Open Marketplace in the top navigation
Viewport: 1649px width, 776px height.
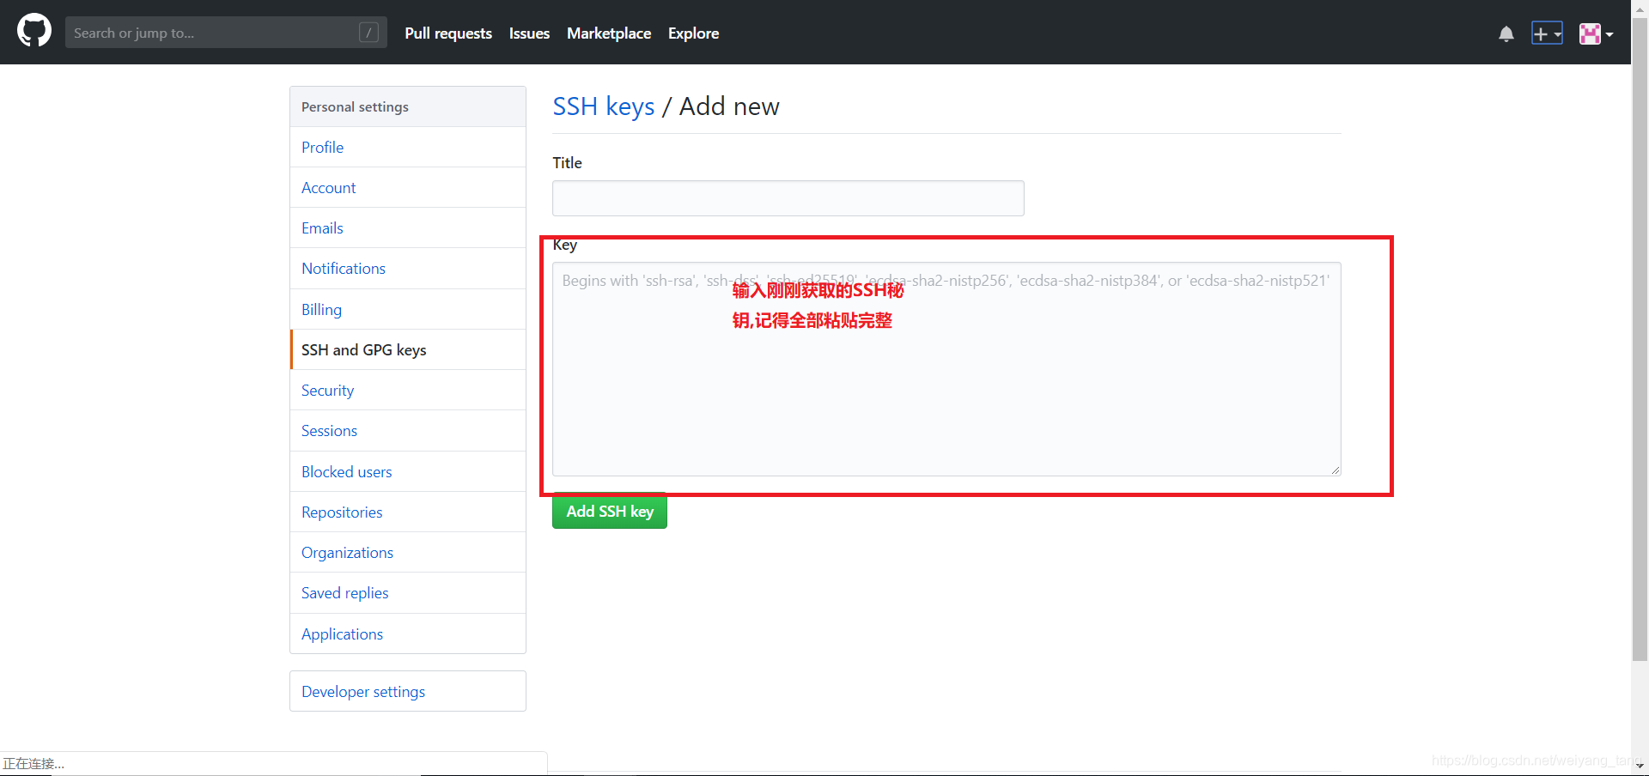(x=609, y=33)
